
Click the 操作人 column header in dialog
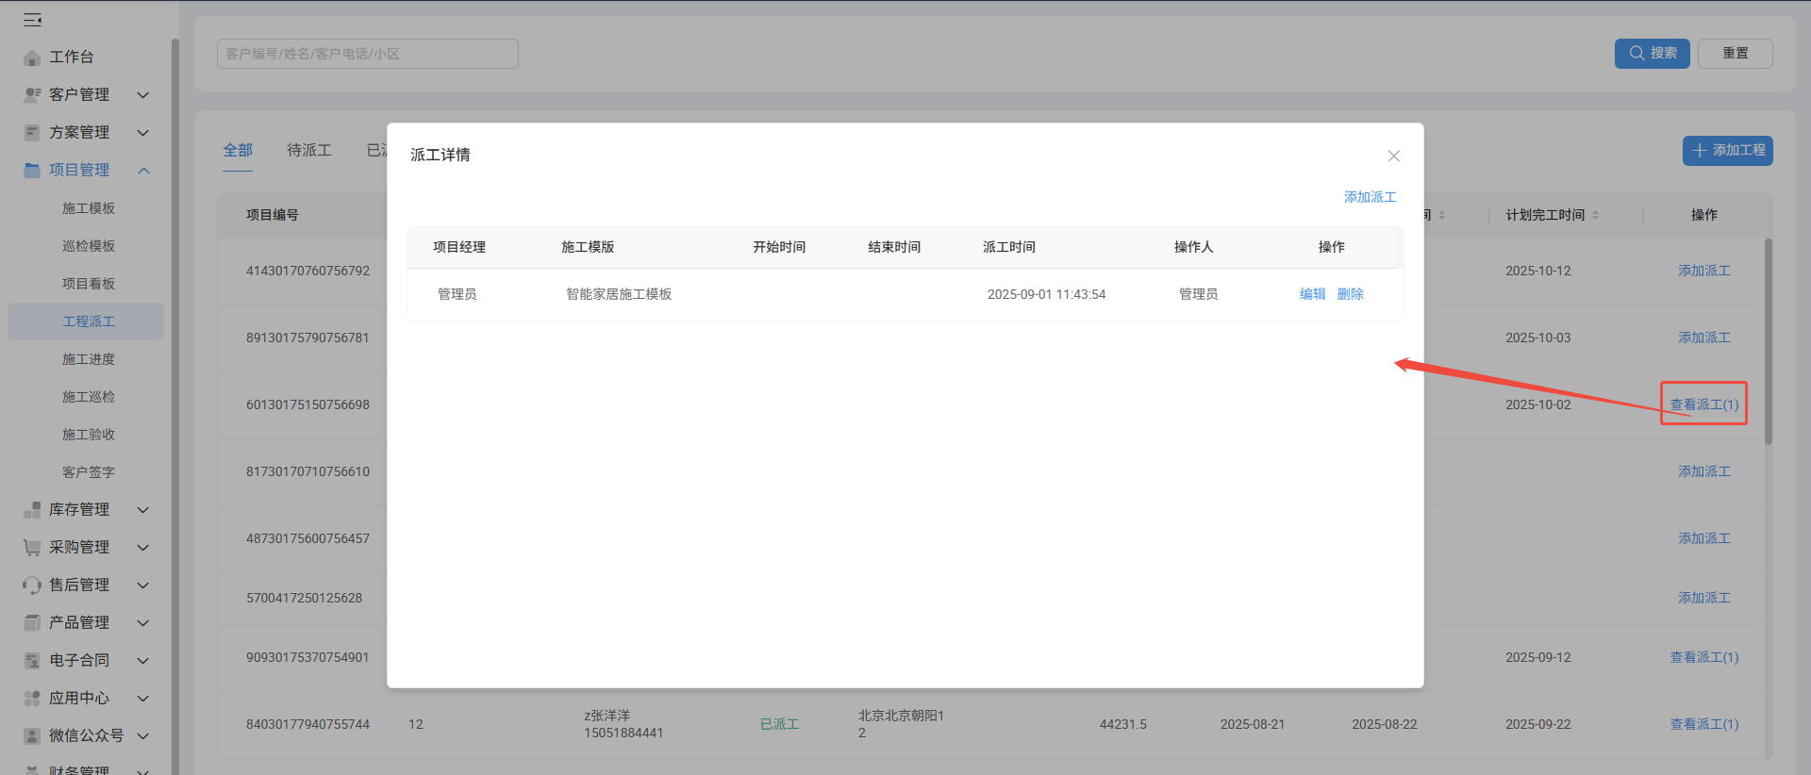1193,247
